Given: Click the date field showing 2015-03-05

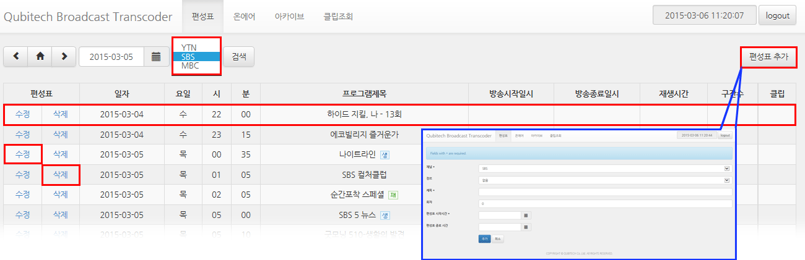Looking at the screenshot, I should click(x=111, y=56).
